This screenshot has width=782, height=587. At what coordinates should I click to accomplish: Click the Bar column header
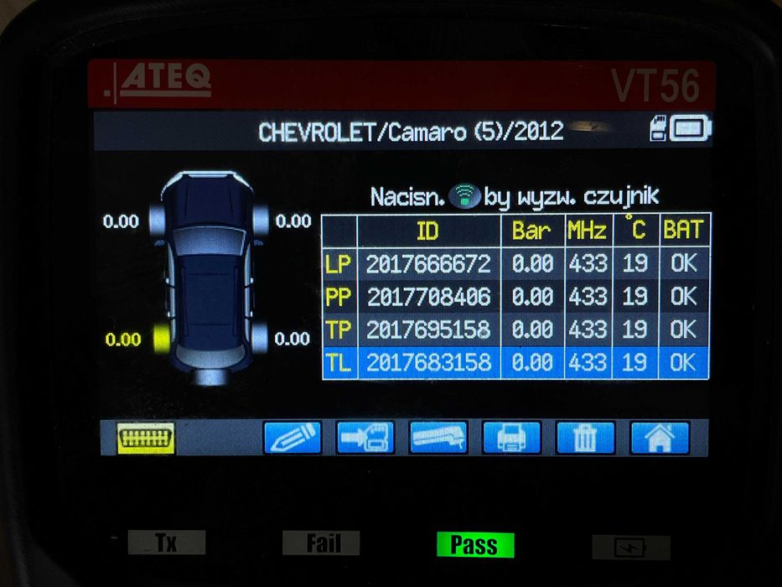pos(531,231)
